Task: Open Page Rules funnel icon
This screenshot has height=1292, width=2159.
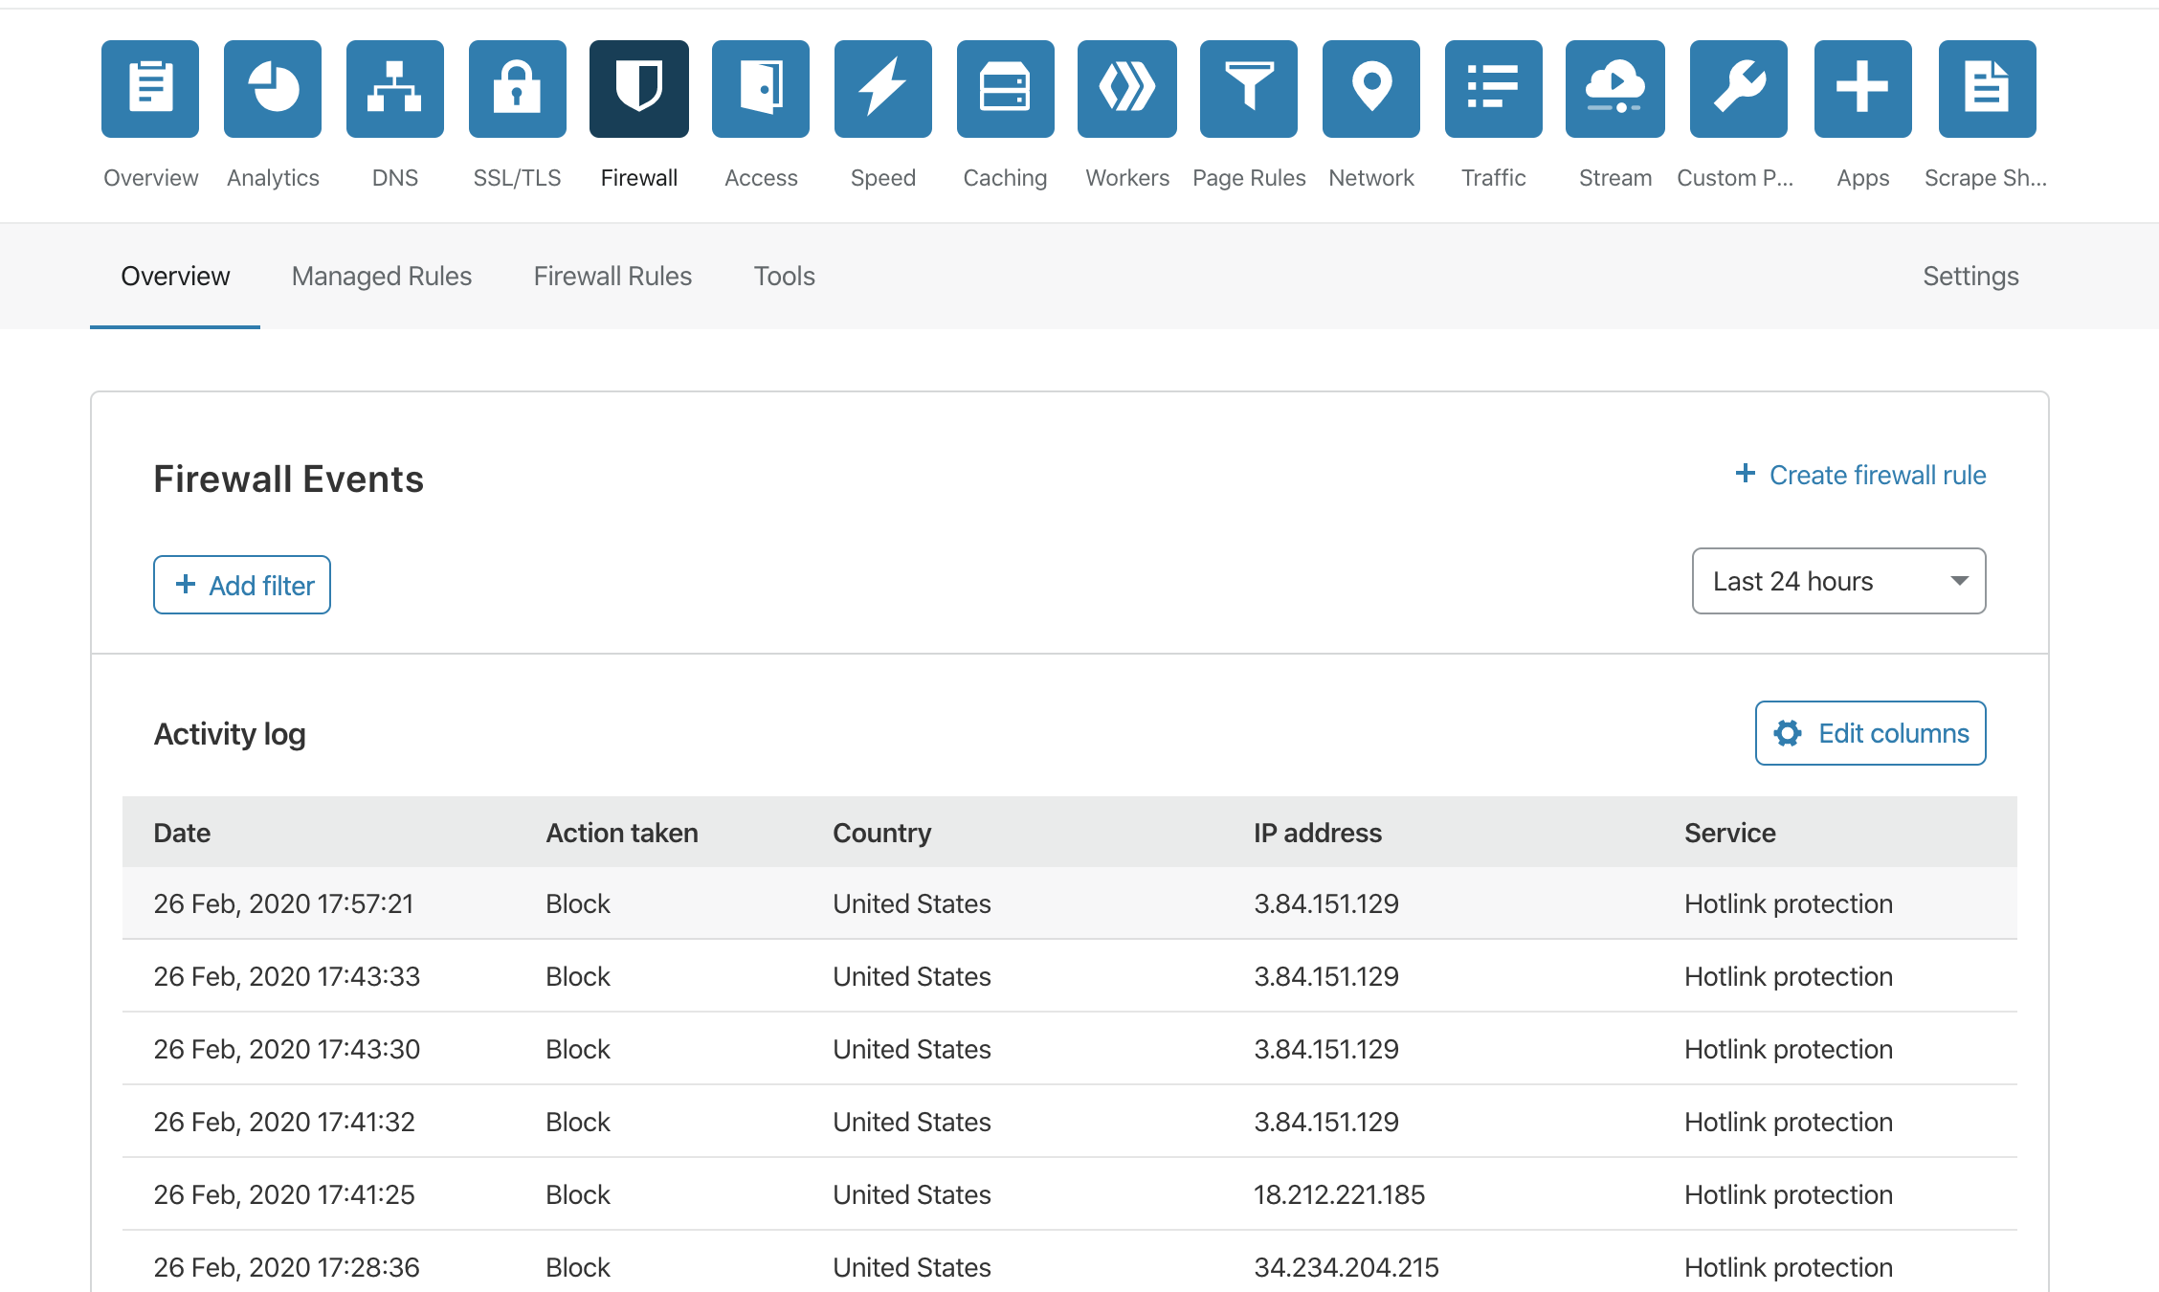Action: coord(1248,89)
